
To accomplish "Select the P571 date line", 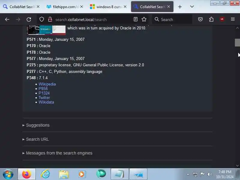I will click(x=55, y=40).
